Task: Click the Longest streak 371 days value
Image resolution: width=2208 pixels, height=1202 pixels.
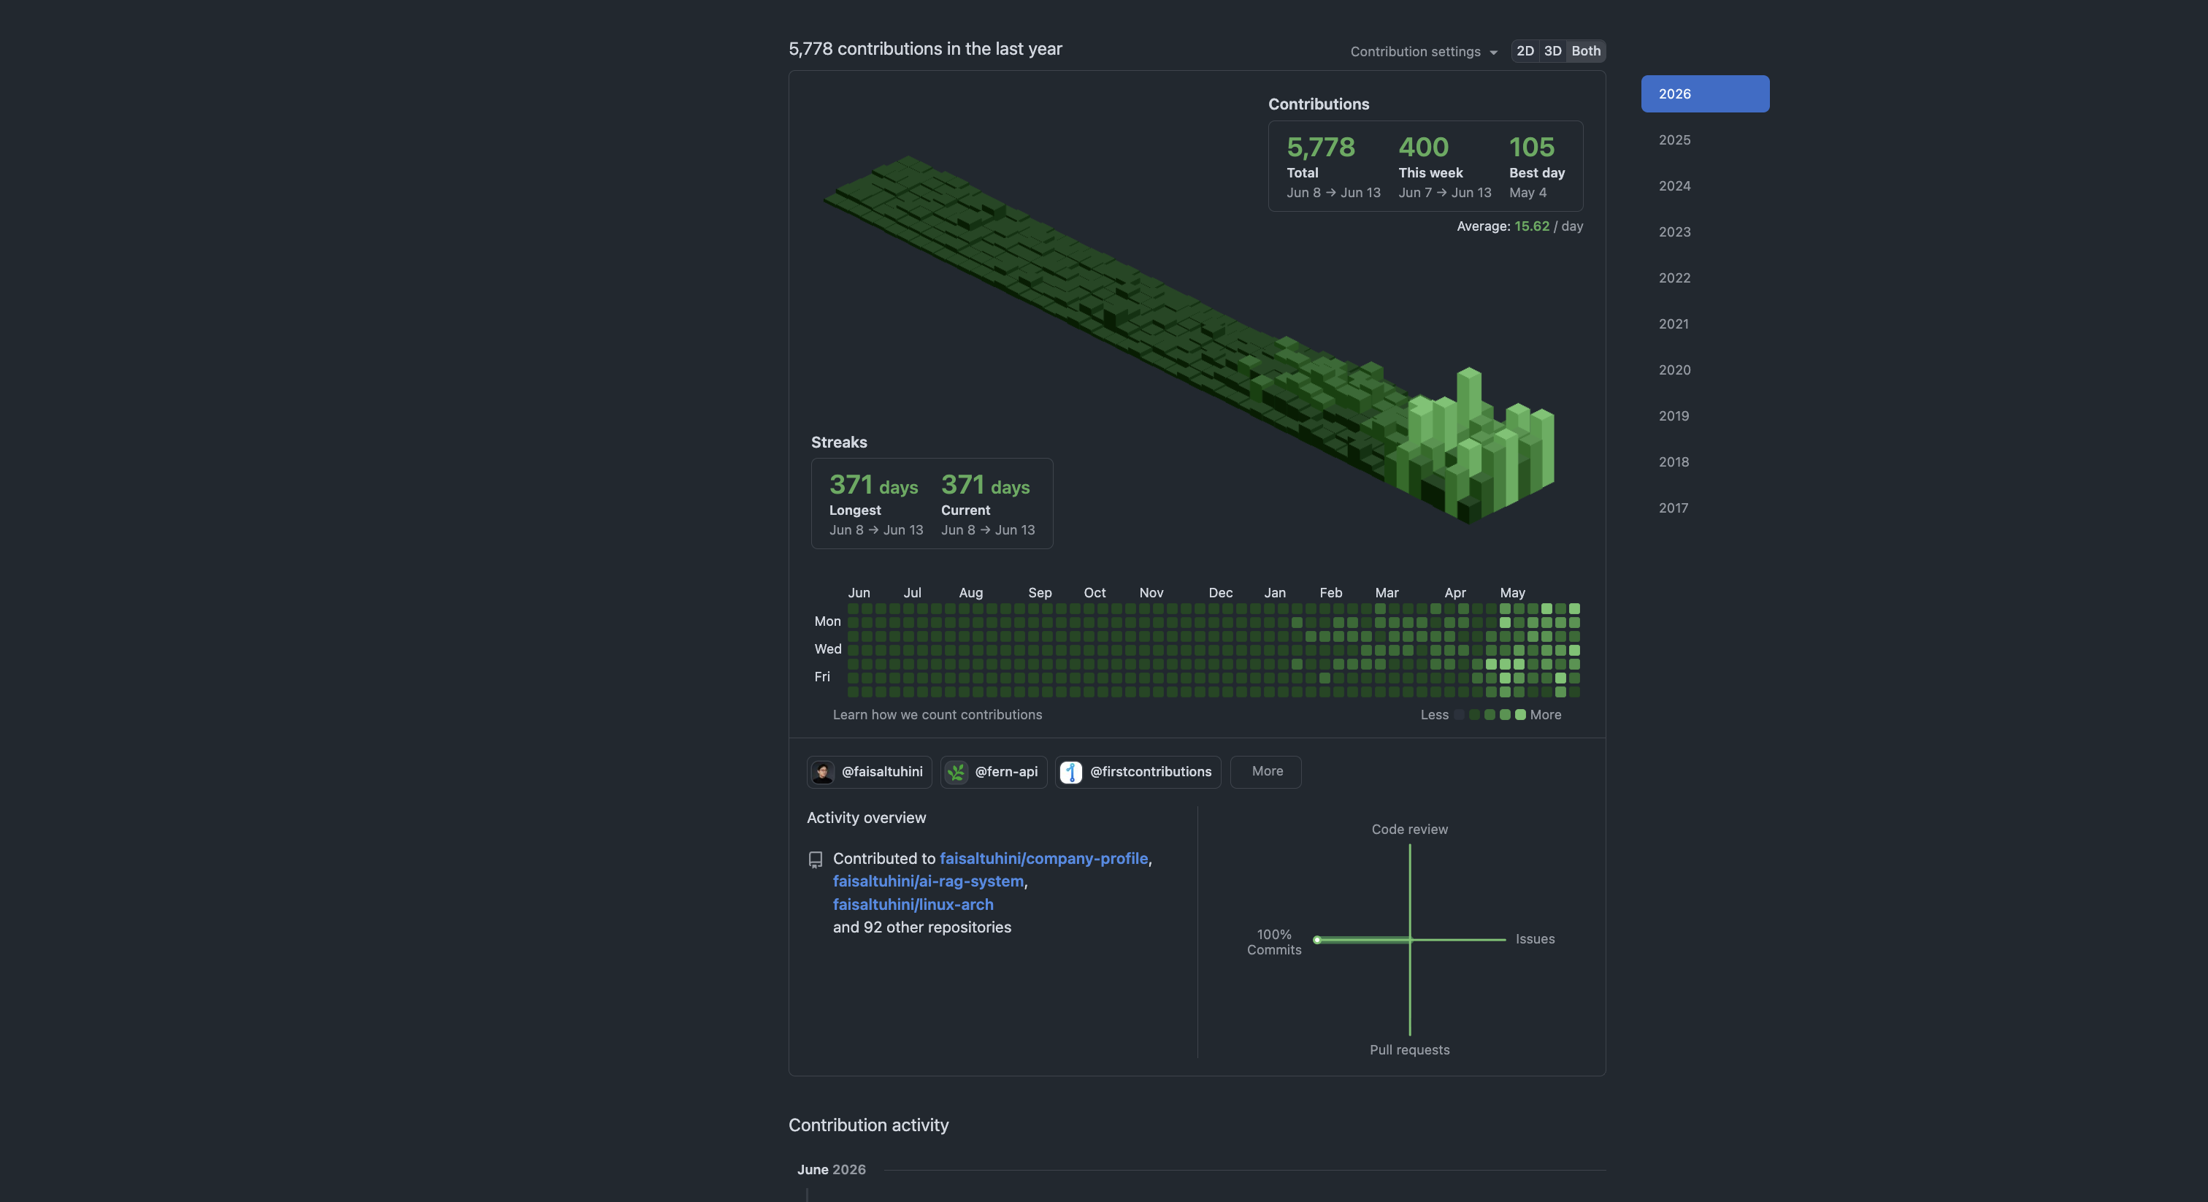Action: (x=873, y=486)
